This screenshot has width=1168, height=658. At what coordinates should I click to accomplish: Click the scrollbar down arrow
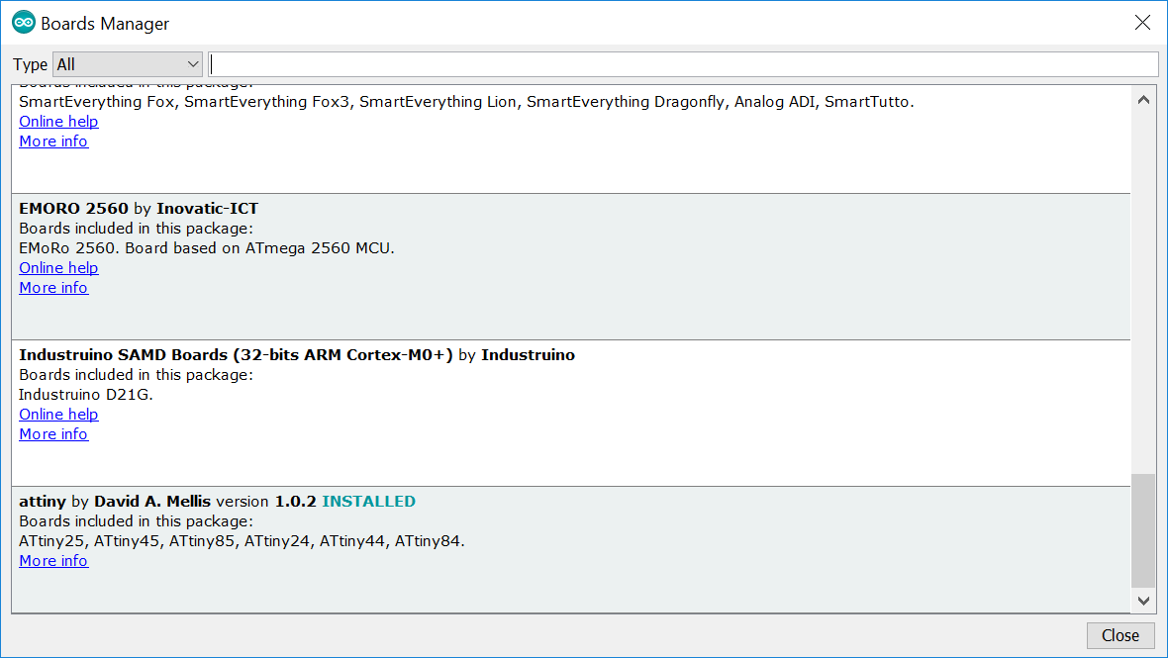pos(1143,601)
